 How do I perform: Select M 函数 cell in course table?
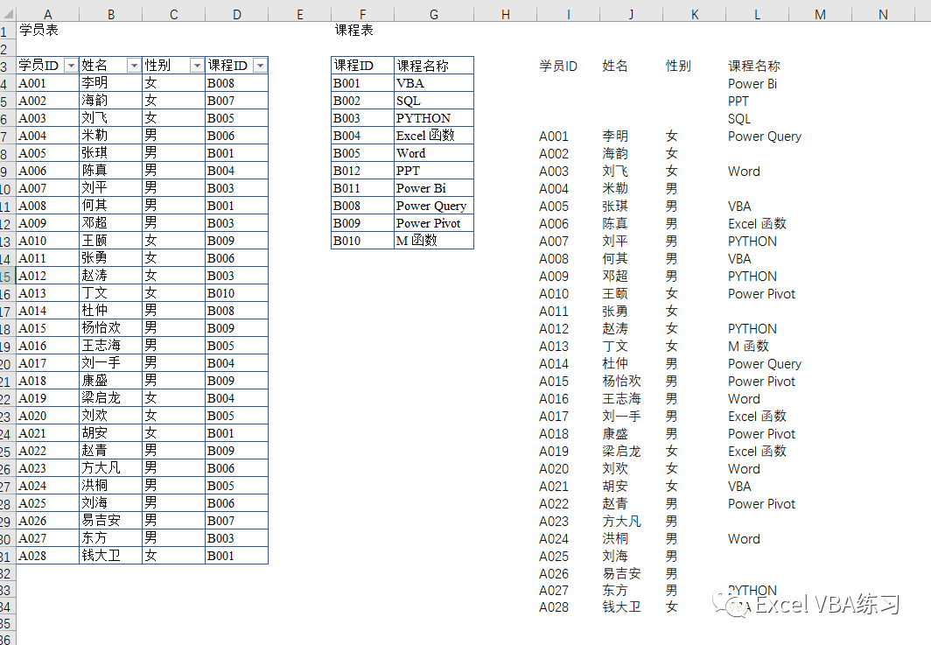tap(434, 241)
